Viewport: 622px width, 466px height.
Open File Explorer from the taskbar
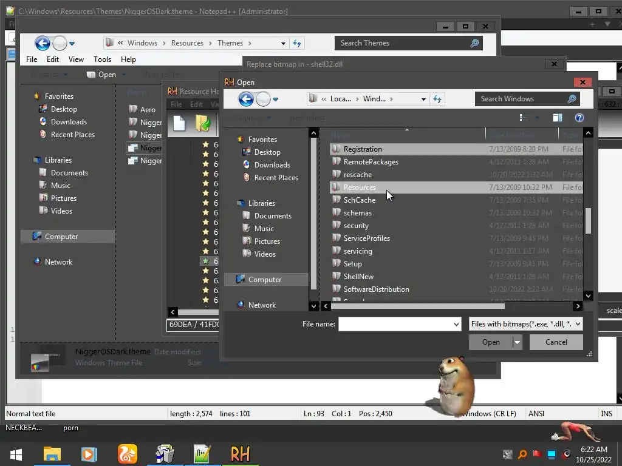click(52, 454)
